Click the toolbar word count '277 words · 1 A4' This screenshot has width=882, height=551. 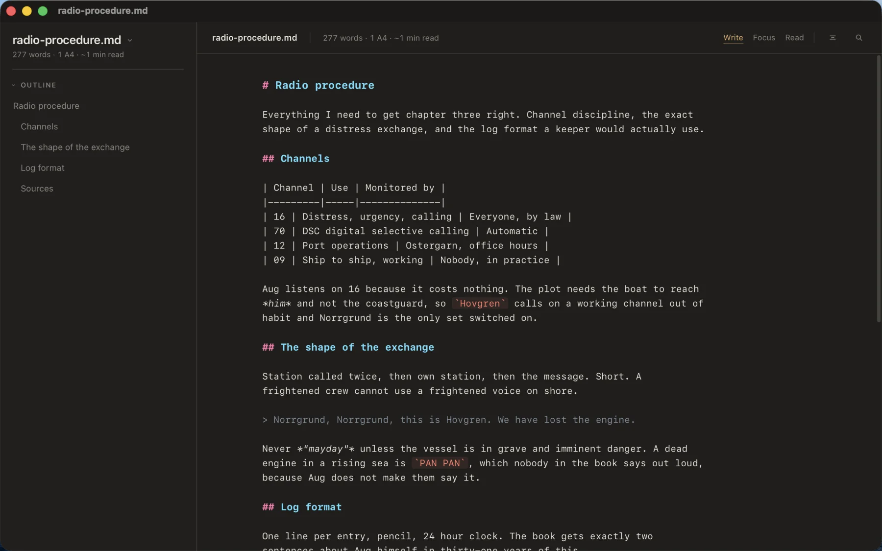pyautogui.click(x=355, y=38)
